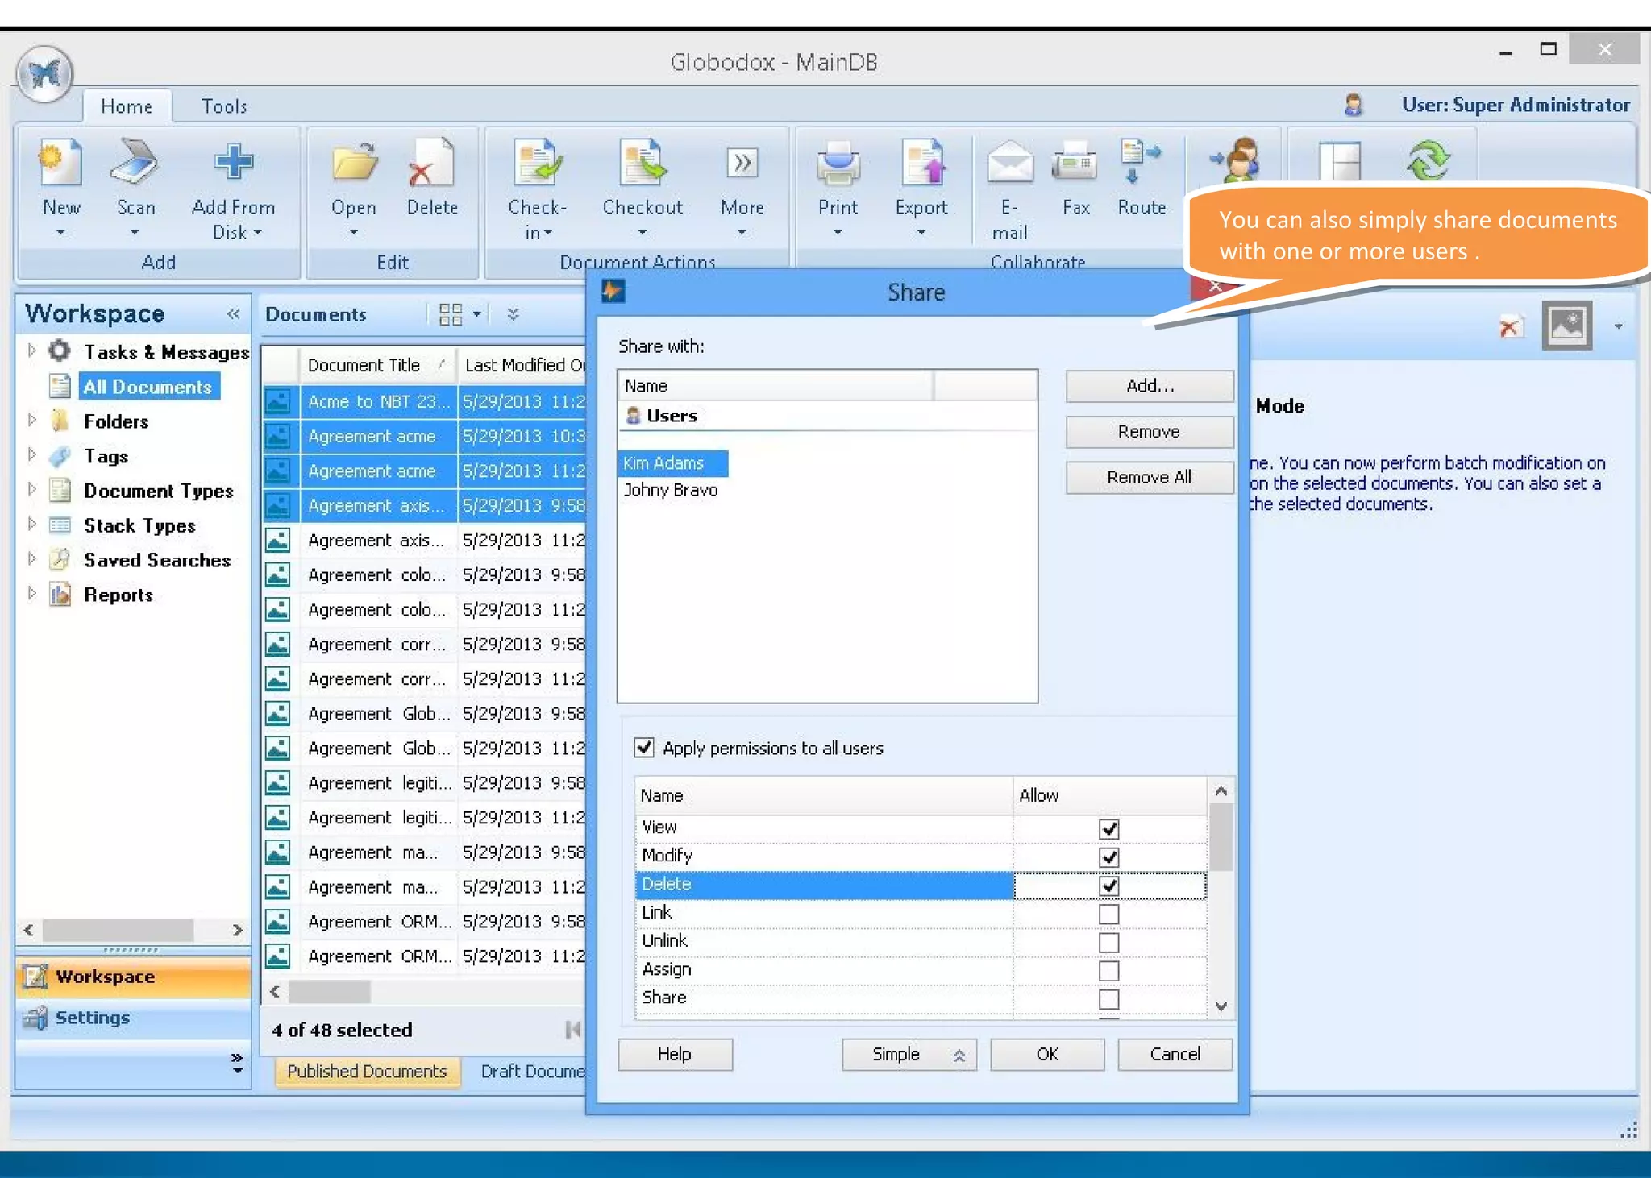This screenshot has width=1651, height=1178.
Task: Click the Documents list horizontal scrollbar thumb
Action: coord(329,991)
